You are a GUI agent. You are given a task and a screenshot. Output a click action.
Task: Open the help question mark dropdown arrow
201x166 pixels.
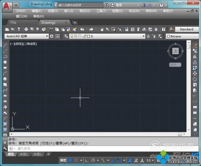[x=166, y=5]
